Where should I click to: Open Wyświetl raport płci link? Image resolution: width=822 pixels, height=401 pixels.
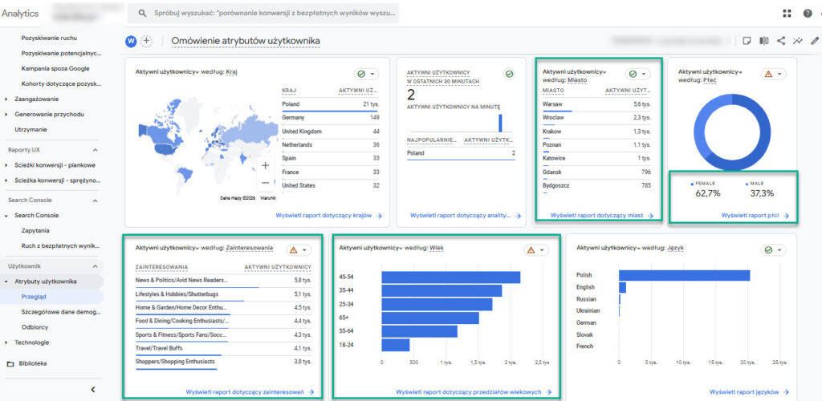[x=755, y=216]
